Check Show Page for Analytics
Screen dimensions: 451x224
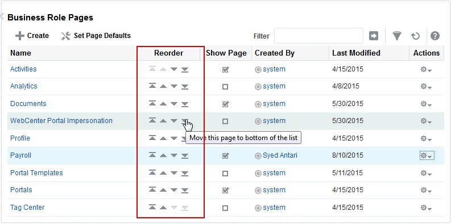[x=225, y=87]
